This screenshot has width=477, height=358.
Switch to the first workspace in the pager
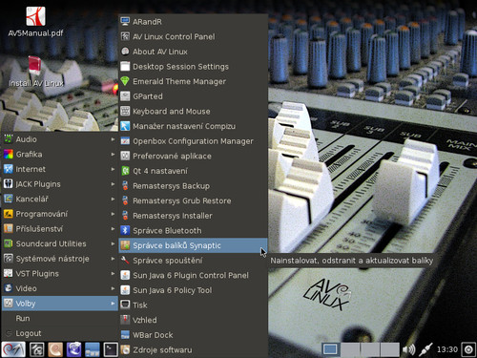click(x=330, y=349)
